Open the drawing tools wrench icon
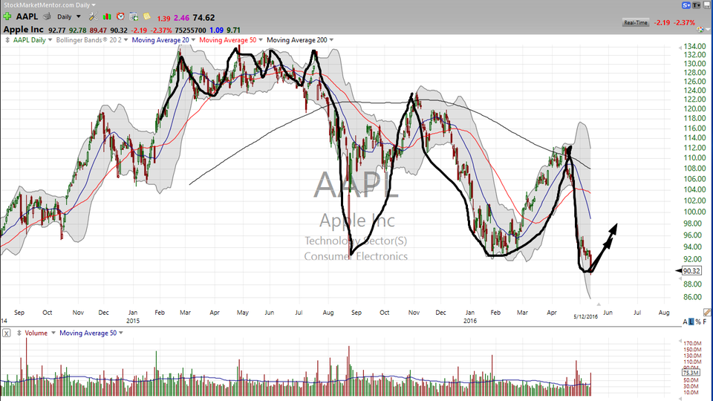713x401 pixels. pos(93,16)
